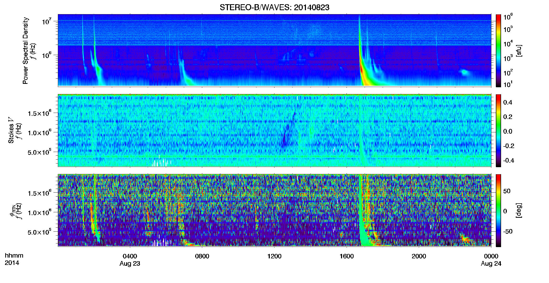Click the Aug 24 date label
Screen dimensions: 549x283
click(491, 264)
